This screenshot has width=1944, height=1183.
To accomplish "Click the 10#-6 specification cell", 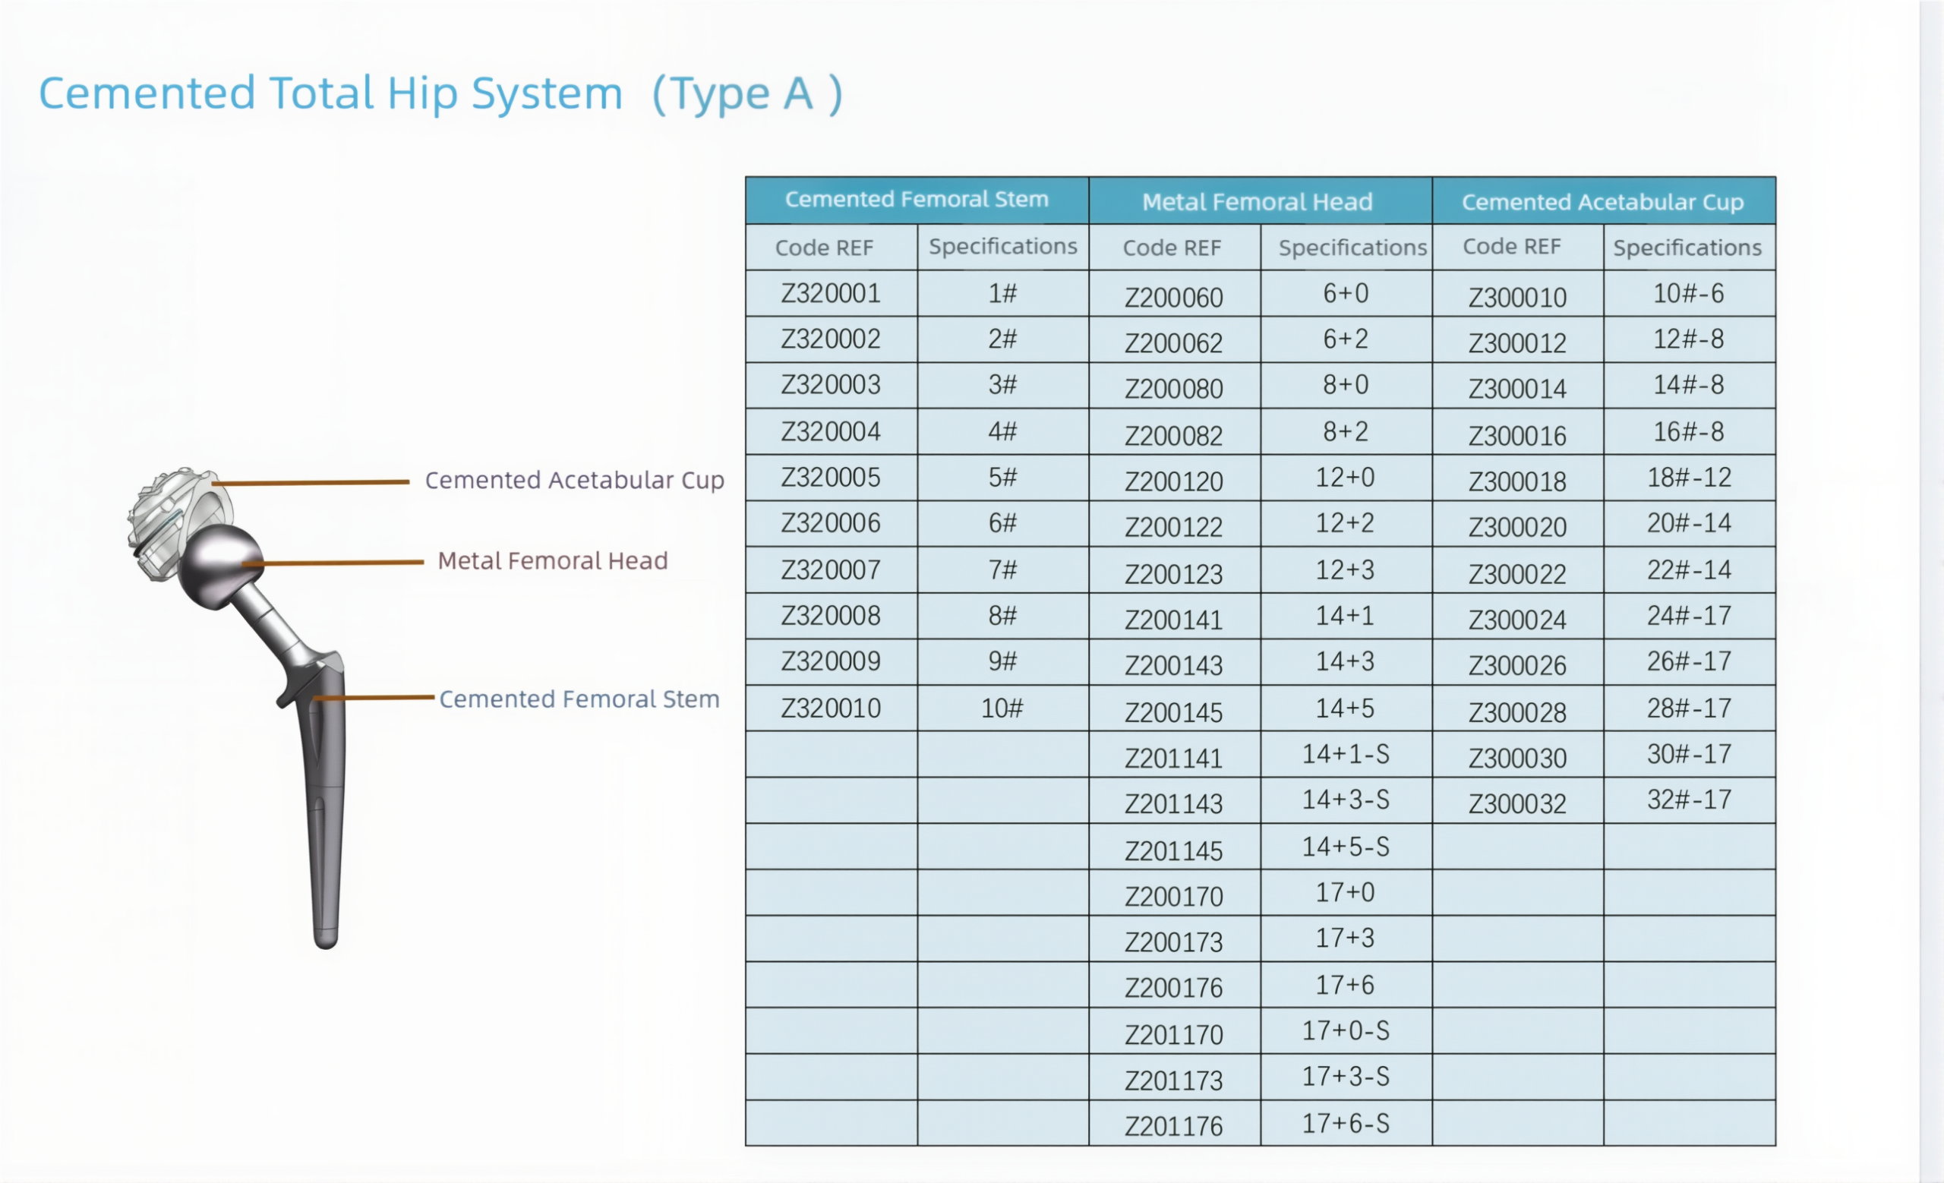I will click(1687, 293).
